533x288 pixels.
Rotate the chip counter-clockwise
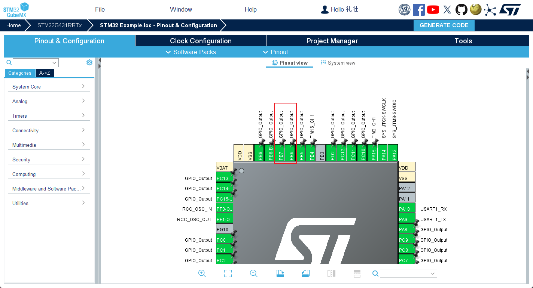(x=305, y=273)
